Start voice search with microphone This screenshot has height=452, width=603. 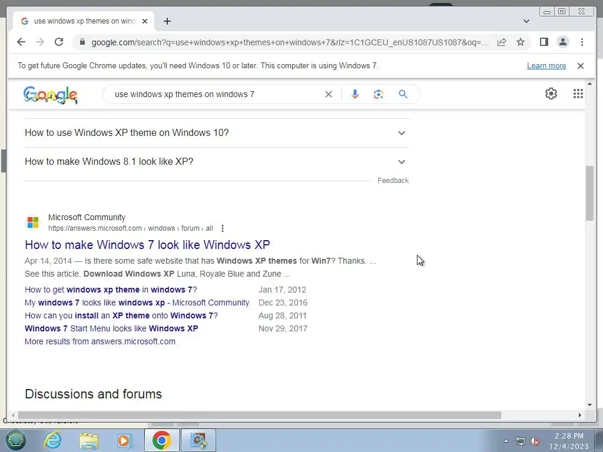(355, 94)
